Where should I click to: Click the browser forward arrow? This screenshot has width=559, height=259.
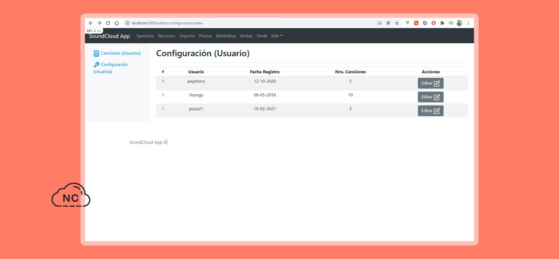(x=99, y=23)
